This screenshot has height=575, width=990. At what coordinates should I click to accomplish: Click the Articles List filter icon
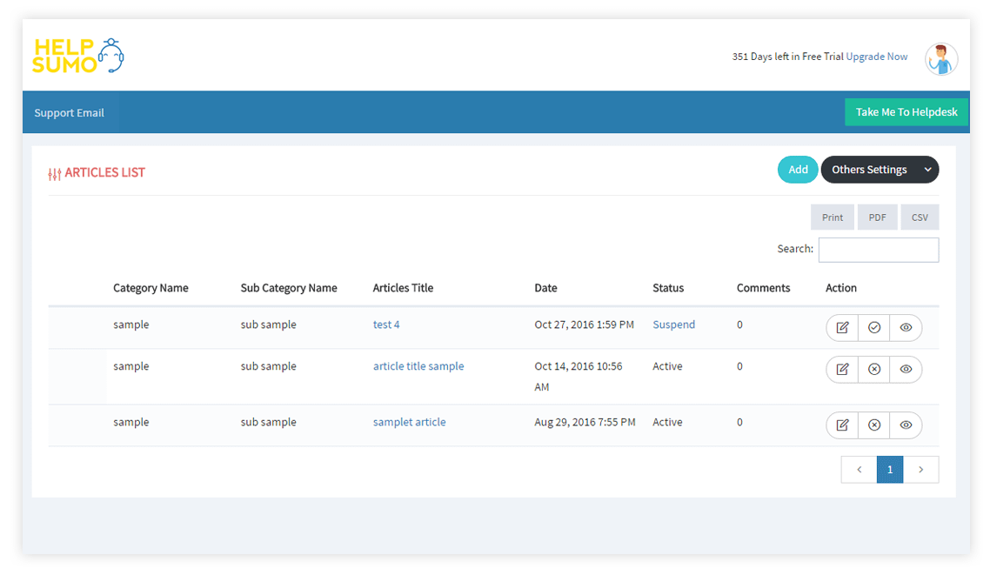tap(55, 174)
